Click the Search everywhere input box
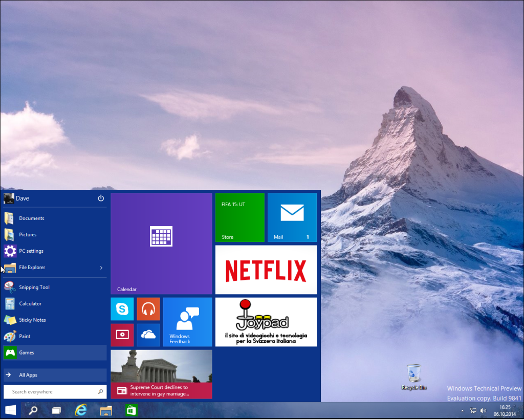The height and width of the screenshot is (420, 524). click(x=55, y=391)
